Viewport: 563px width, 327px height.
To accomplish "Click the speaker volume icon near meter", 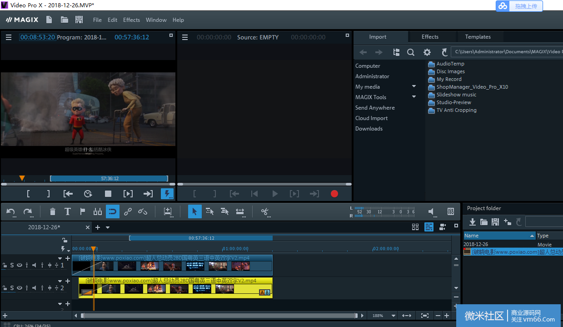I will tap(431, 211).
